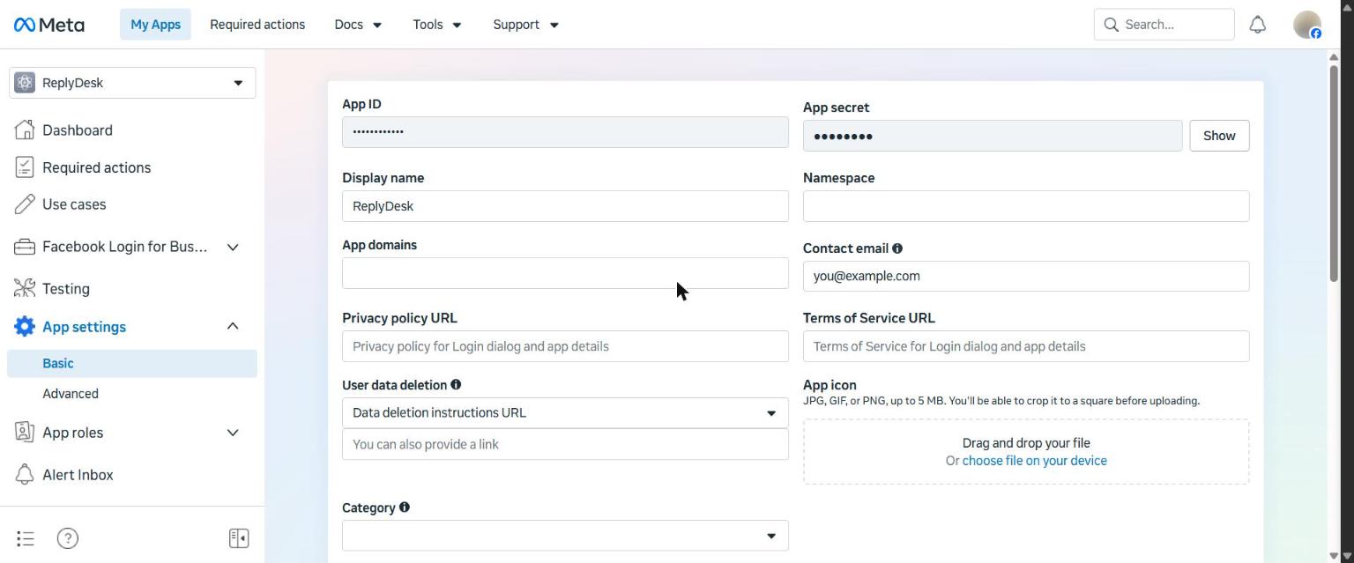1354x563 pixels.
Task: Click the App ID field
Action: [565, 132]
